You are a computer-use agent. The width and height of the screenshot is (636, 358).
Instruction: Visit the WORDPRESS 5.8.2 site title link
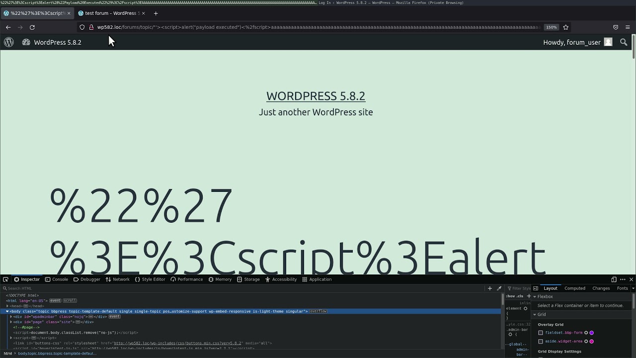tap(316, 96)
